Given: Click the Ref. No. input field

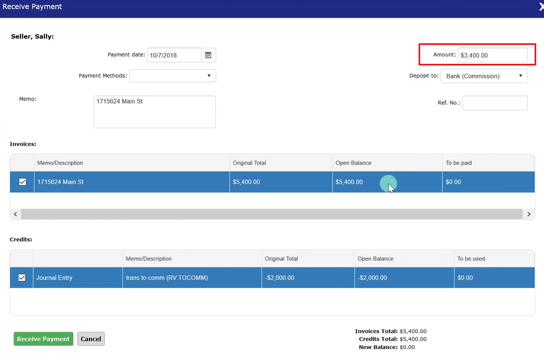Looking at the screenshot, I should [x=495, y=103].
